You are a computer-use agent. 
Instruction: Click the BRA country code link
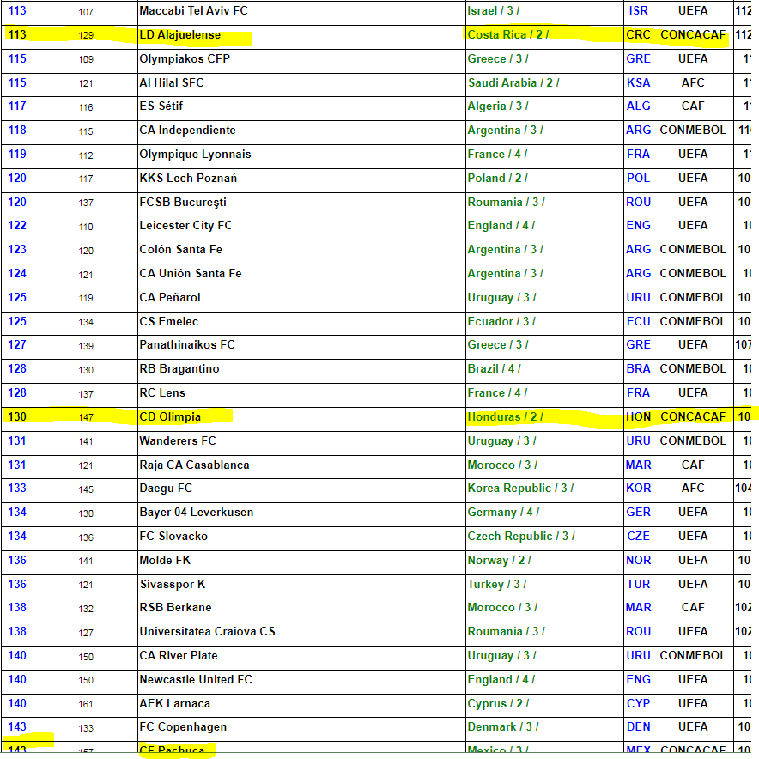(x=638, y=369)
